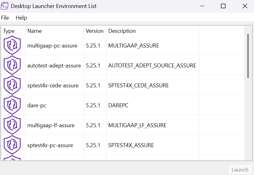Image resolution: width=254 pixels, height=175 pixels.
Task: Select the sptest4x-cede-assure environment name
Action: tap(53, 86)
